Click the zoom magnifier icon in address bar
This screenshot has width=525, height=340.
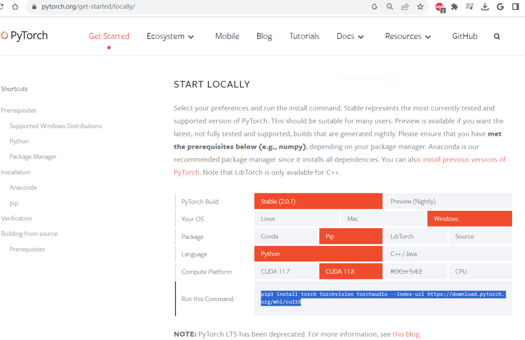click(x=390, y=7)
